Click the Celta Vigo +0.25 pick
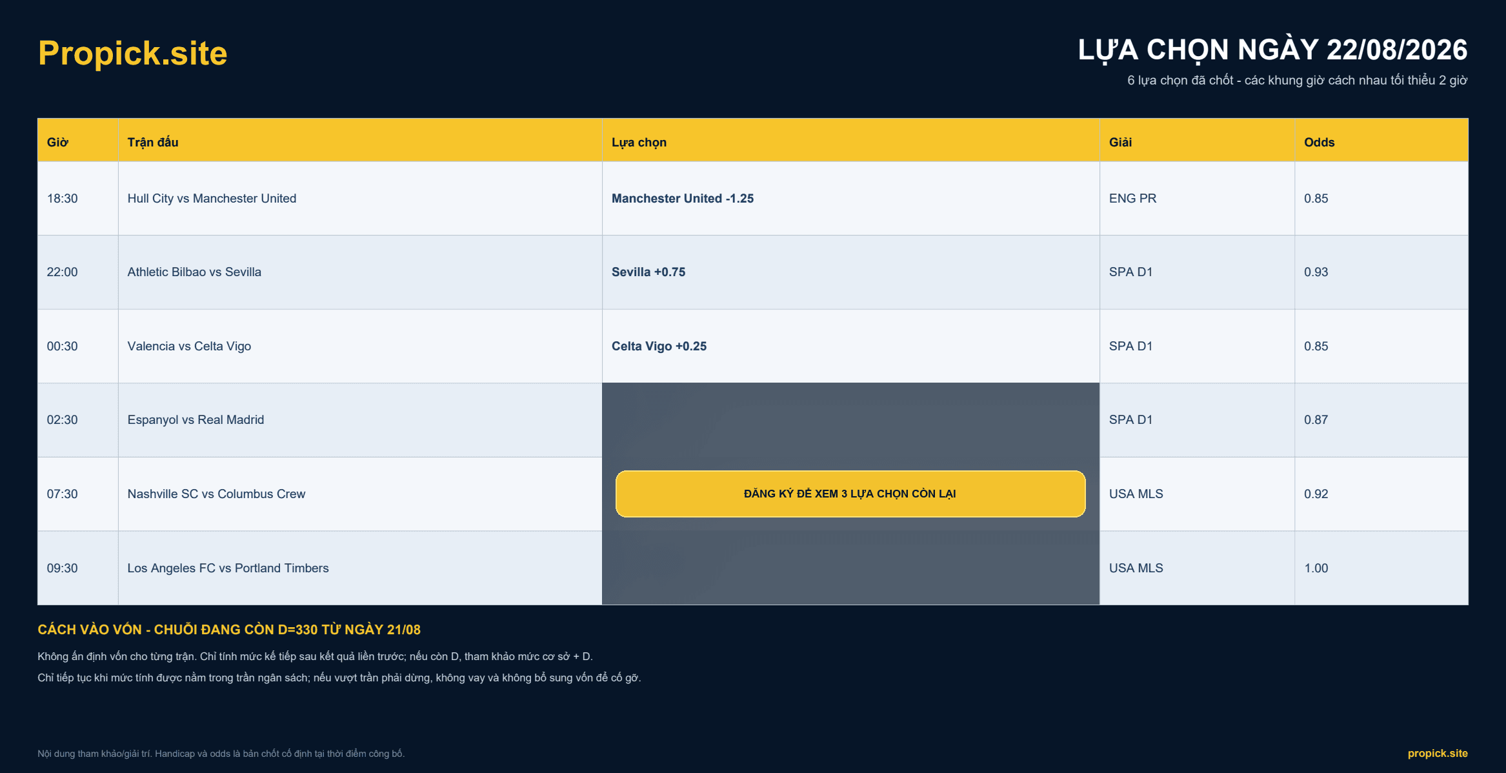 (659, 346)
